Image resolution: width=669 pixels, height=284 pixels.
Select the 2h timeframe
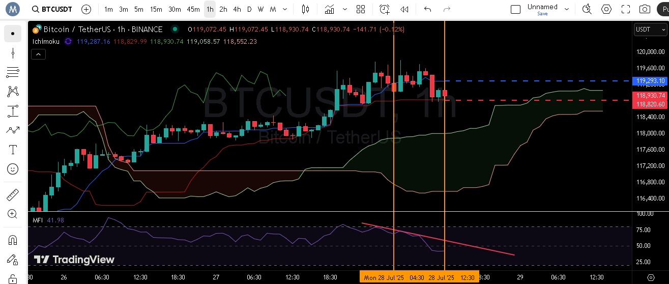click(223, 9)
